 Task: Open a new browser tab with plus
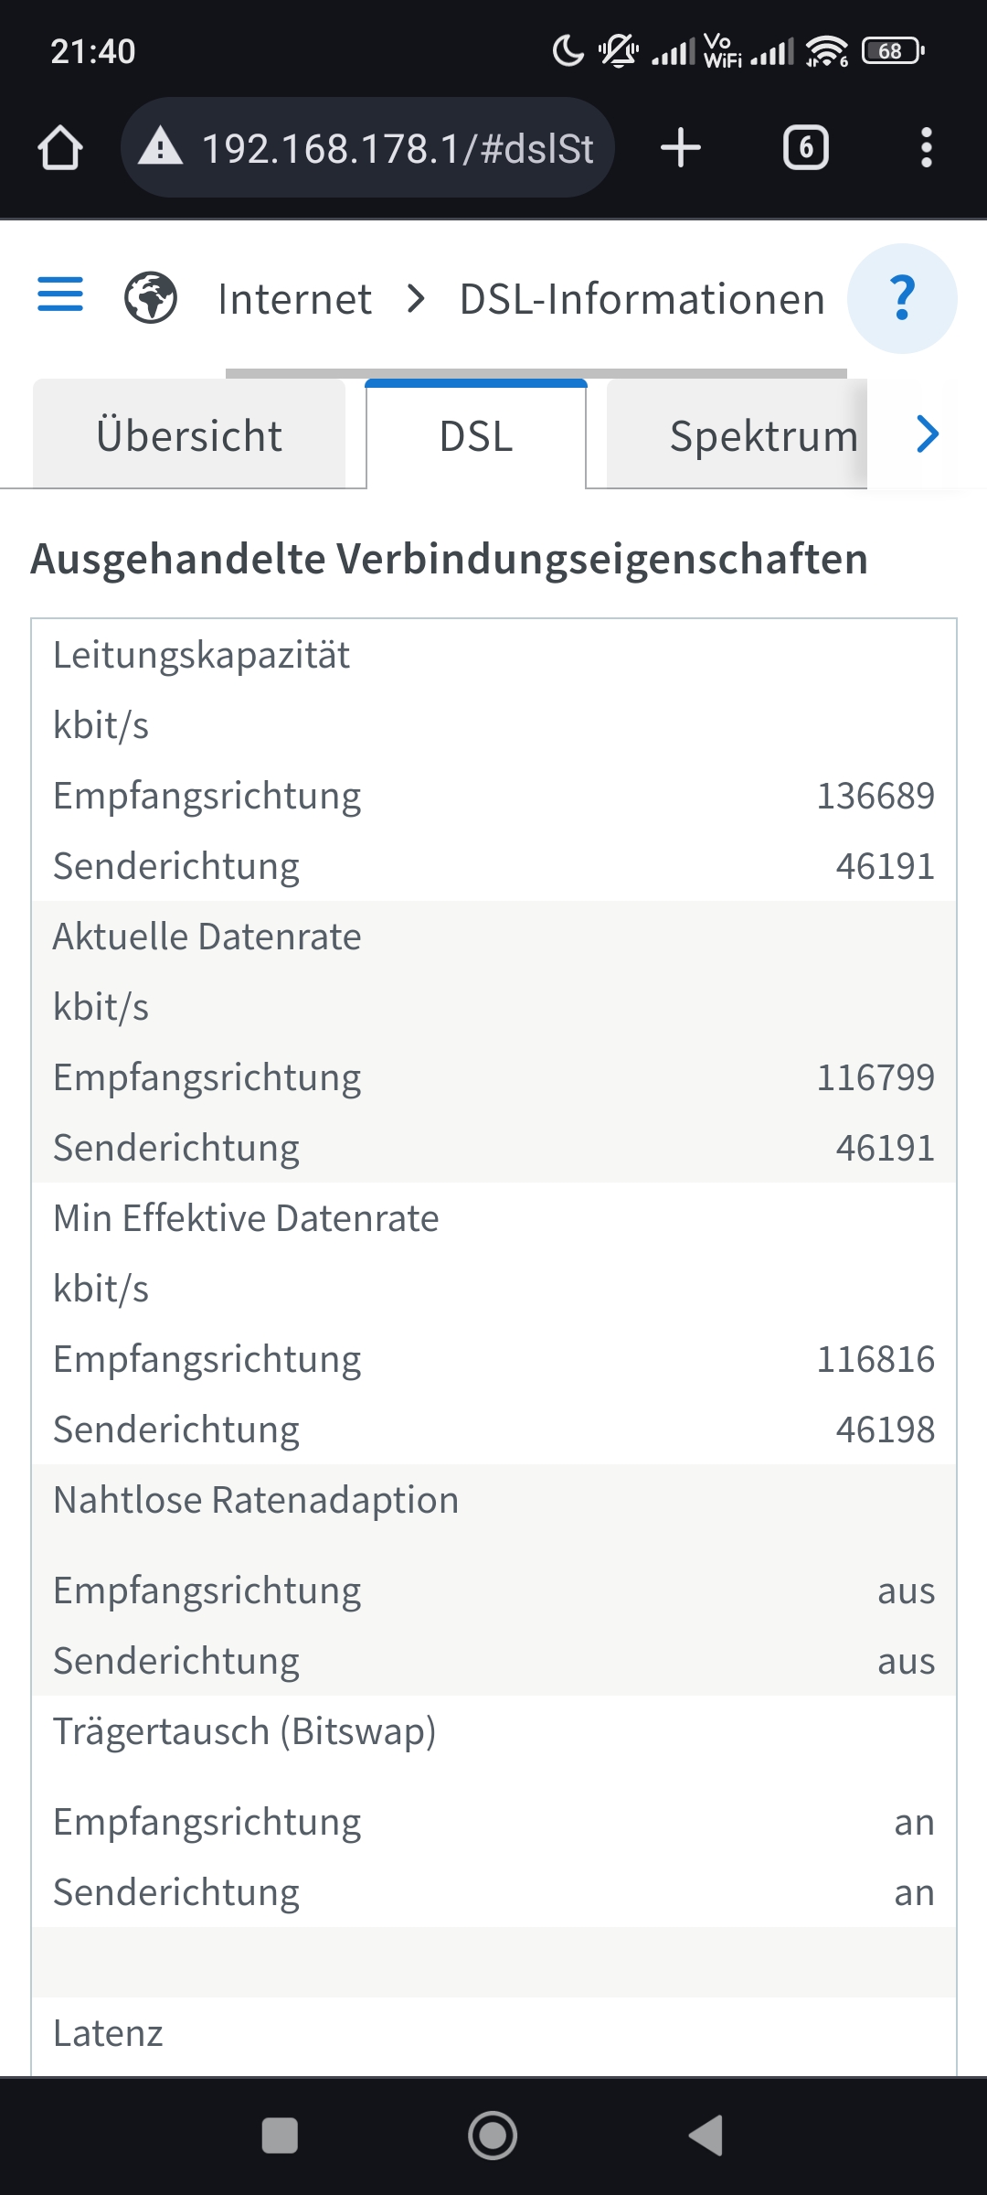pyautogui.click(x=681, y=148)
